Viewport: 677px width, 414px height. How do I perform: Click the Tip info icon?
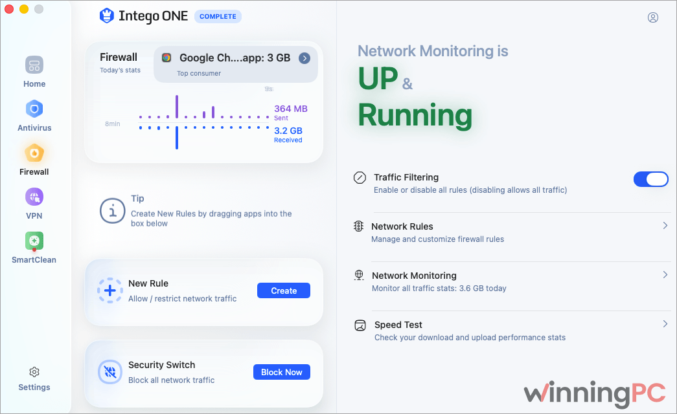click(x=112, y=211)
